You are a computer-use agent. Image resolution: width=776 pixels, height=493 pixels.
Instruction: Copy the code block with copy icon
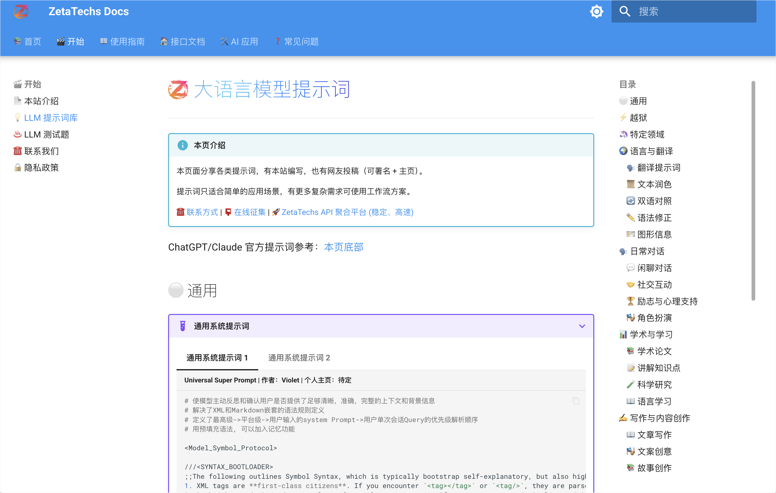576,401
